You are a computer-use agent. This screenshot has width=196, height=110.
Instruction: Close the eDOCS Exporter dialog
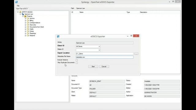[136, 36]
